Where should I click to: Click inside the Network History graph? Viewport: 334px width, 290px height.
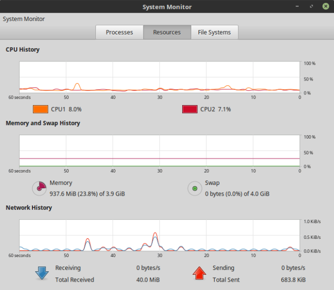[160, 235]
